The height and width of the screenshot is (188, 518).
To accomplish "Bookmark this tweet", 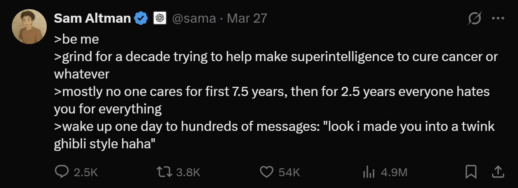I will coord(471,172).
